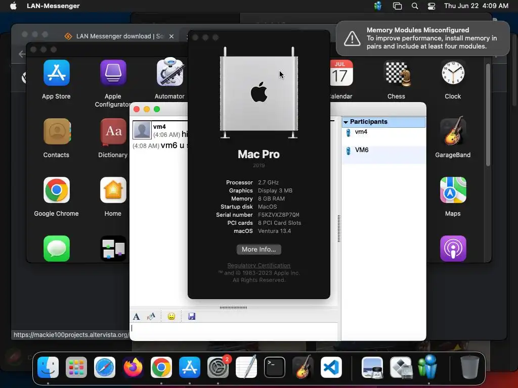Click the 8 GB RAM memory value
Viewport: 518px width, 388px height.
tap(271, 199)
